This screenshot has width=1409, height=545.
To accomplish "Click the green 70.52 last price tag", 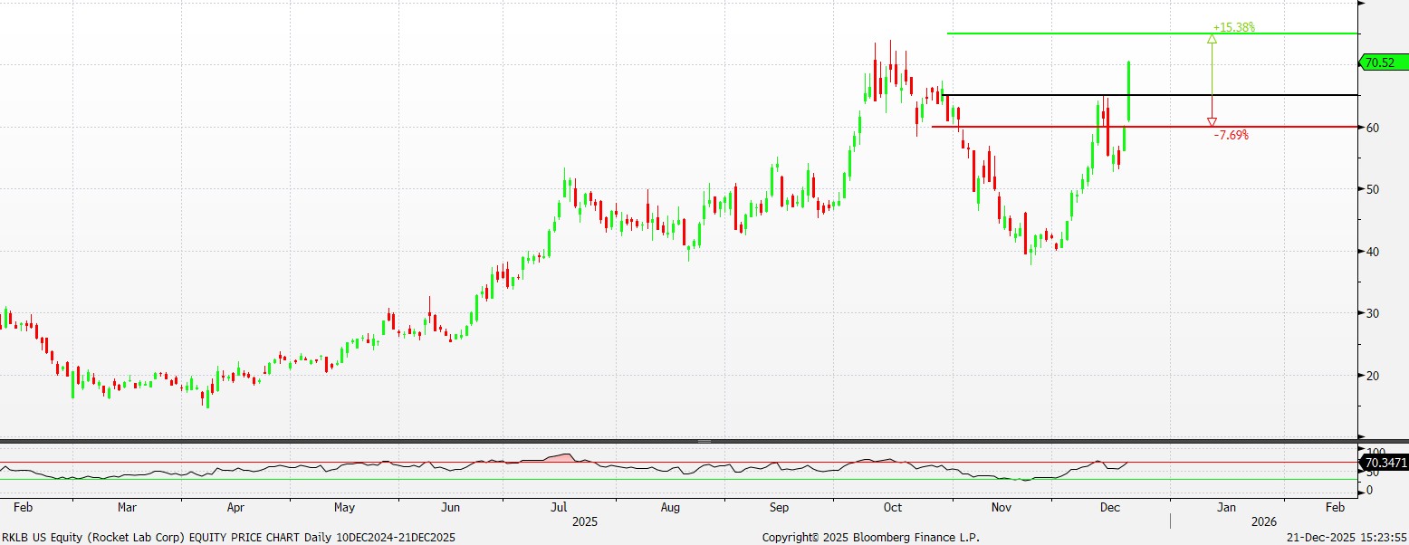I will [1384, 62].
